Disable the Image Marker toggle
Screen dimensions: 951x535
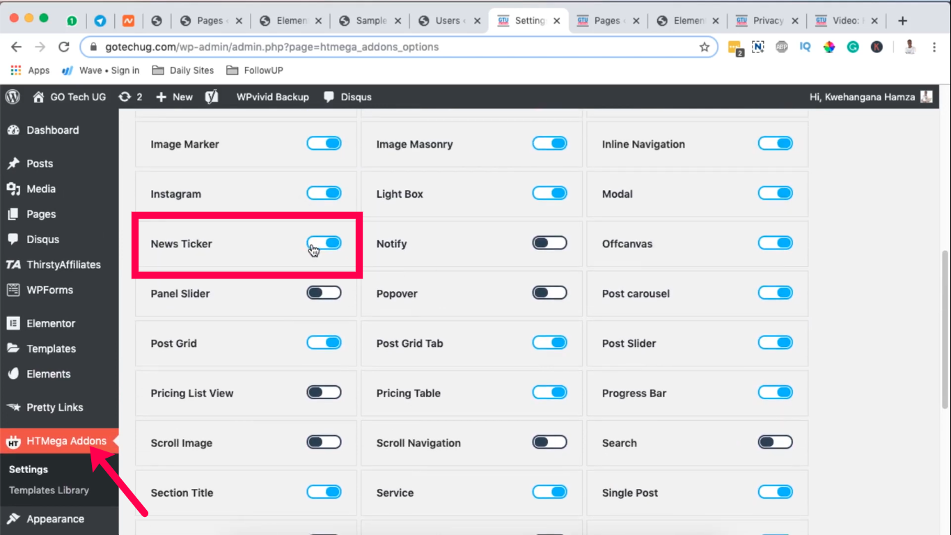point(324,144)
